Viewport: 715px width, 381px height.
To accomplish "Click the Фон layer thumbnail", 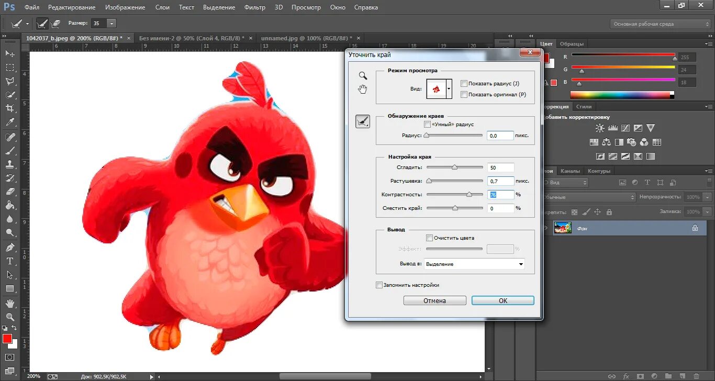I will [x=563, y=228].
